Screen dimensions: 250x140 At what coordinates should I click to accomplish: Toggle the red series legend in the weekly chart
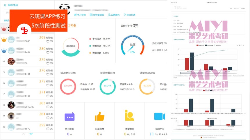[x=200, y=45]
